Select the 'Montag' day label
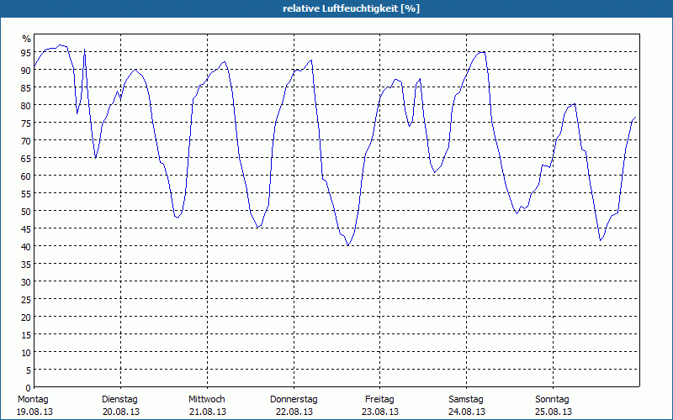The width and height of the screenshot is (673, 420). click(33, 400)
